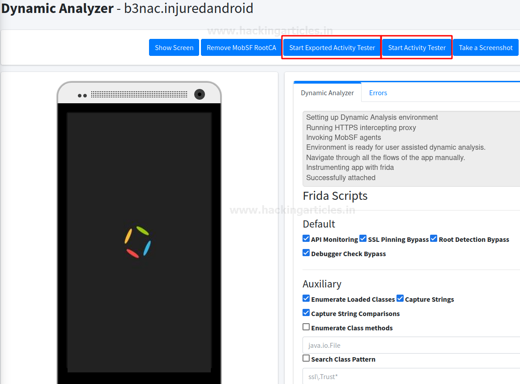Click the ssl\.Trust* pattern input field
The width and height of the screenshot is (520, 384).
tap(411, 376)
